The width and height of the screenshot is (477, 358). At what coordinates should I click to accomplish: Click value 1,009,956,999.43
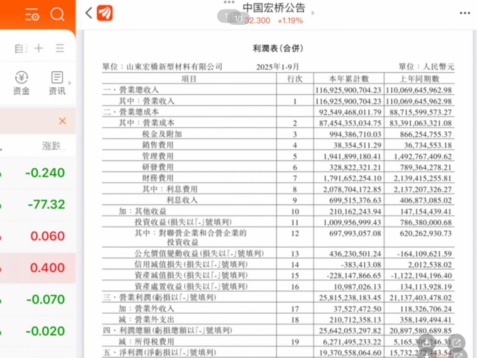[352, 222]
